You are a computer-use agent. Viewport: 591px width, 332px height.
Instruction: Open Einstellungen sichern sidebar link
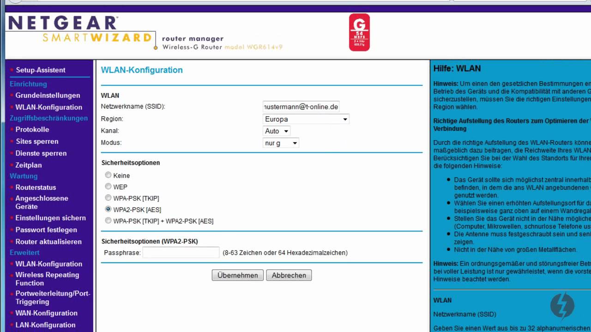click(50, 218)
